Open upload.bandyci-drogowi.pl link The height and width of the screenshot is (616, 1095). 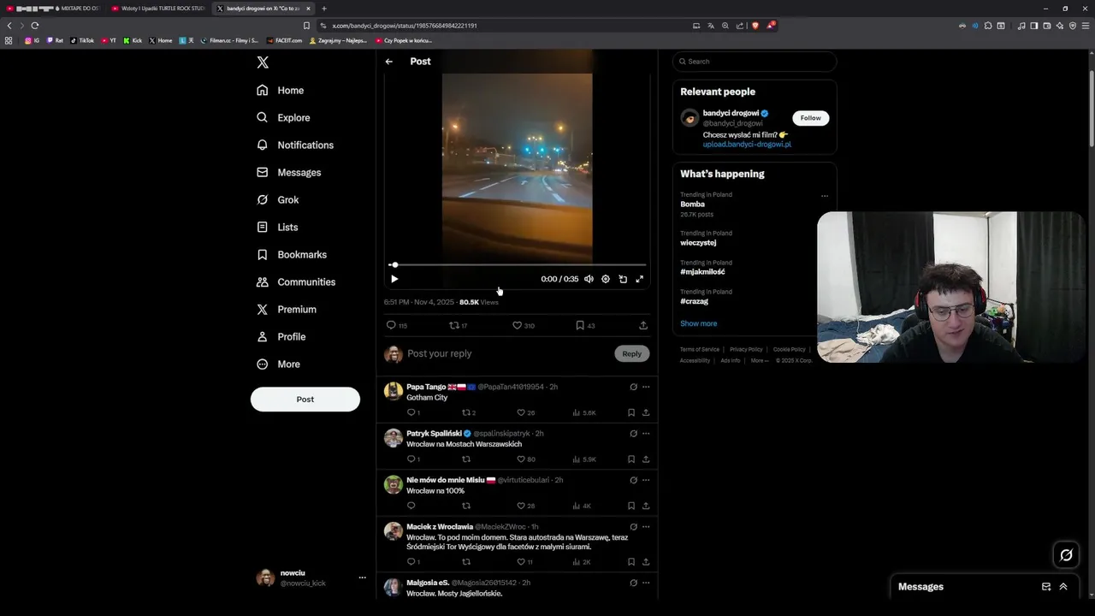pyautogui.click(x=747, y=145)
